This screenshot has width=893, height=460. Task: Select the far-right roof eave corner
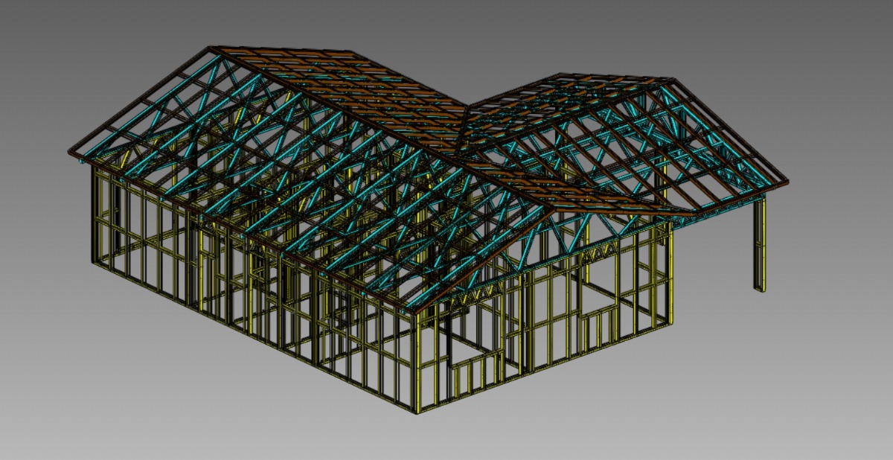(786, 181)
